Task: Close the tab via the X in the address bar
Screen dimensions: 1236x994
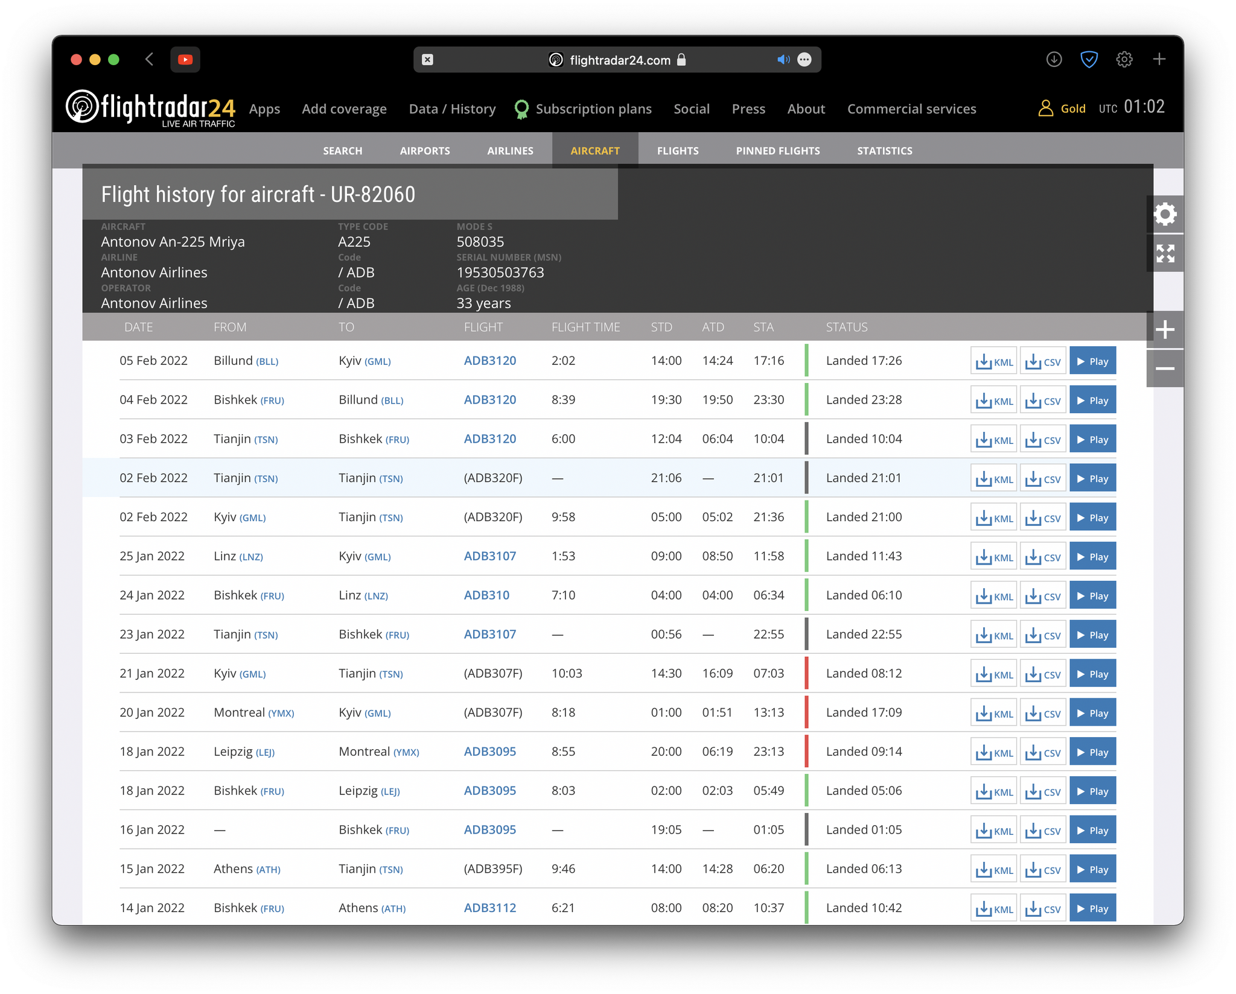Action: click(427, 60)
